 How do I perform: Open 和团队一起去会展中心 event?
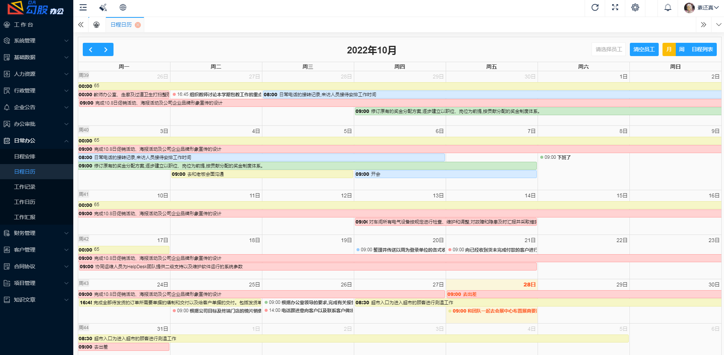(x=493, y=311)
